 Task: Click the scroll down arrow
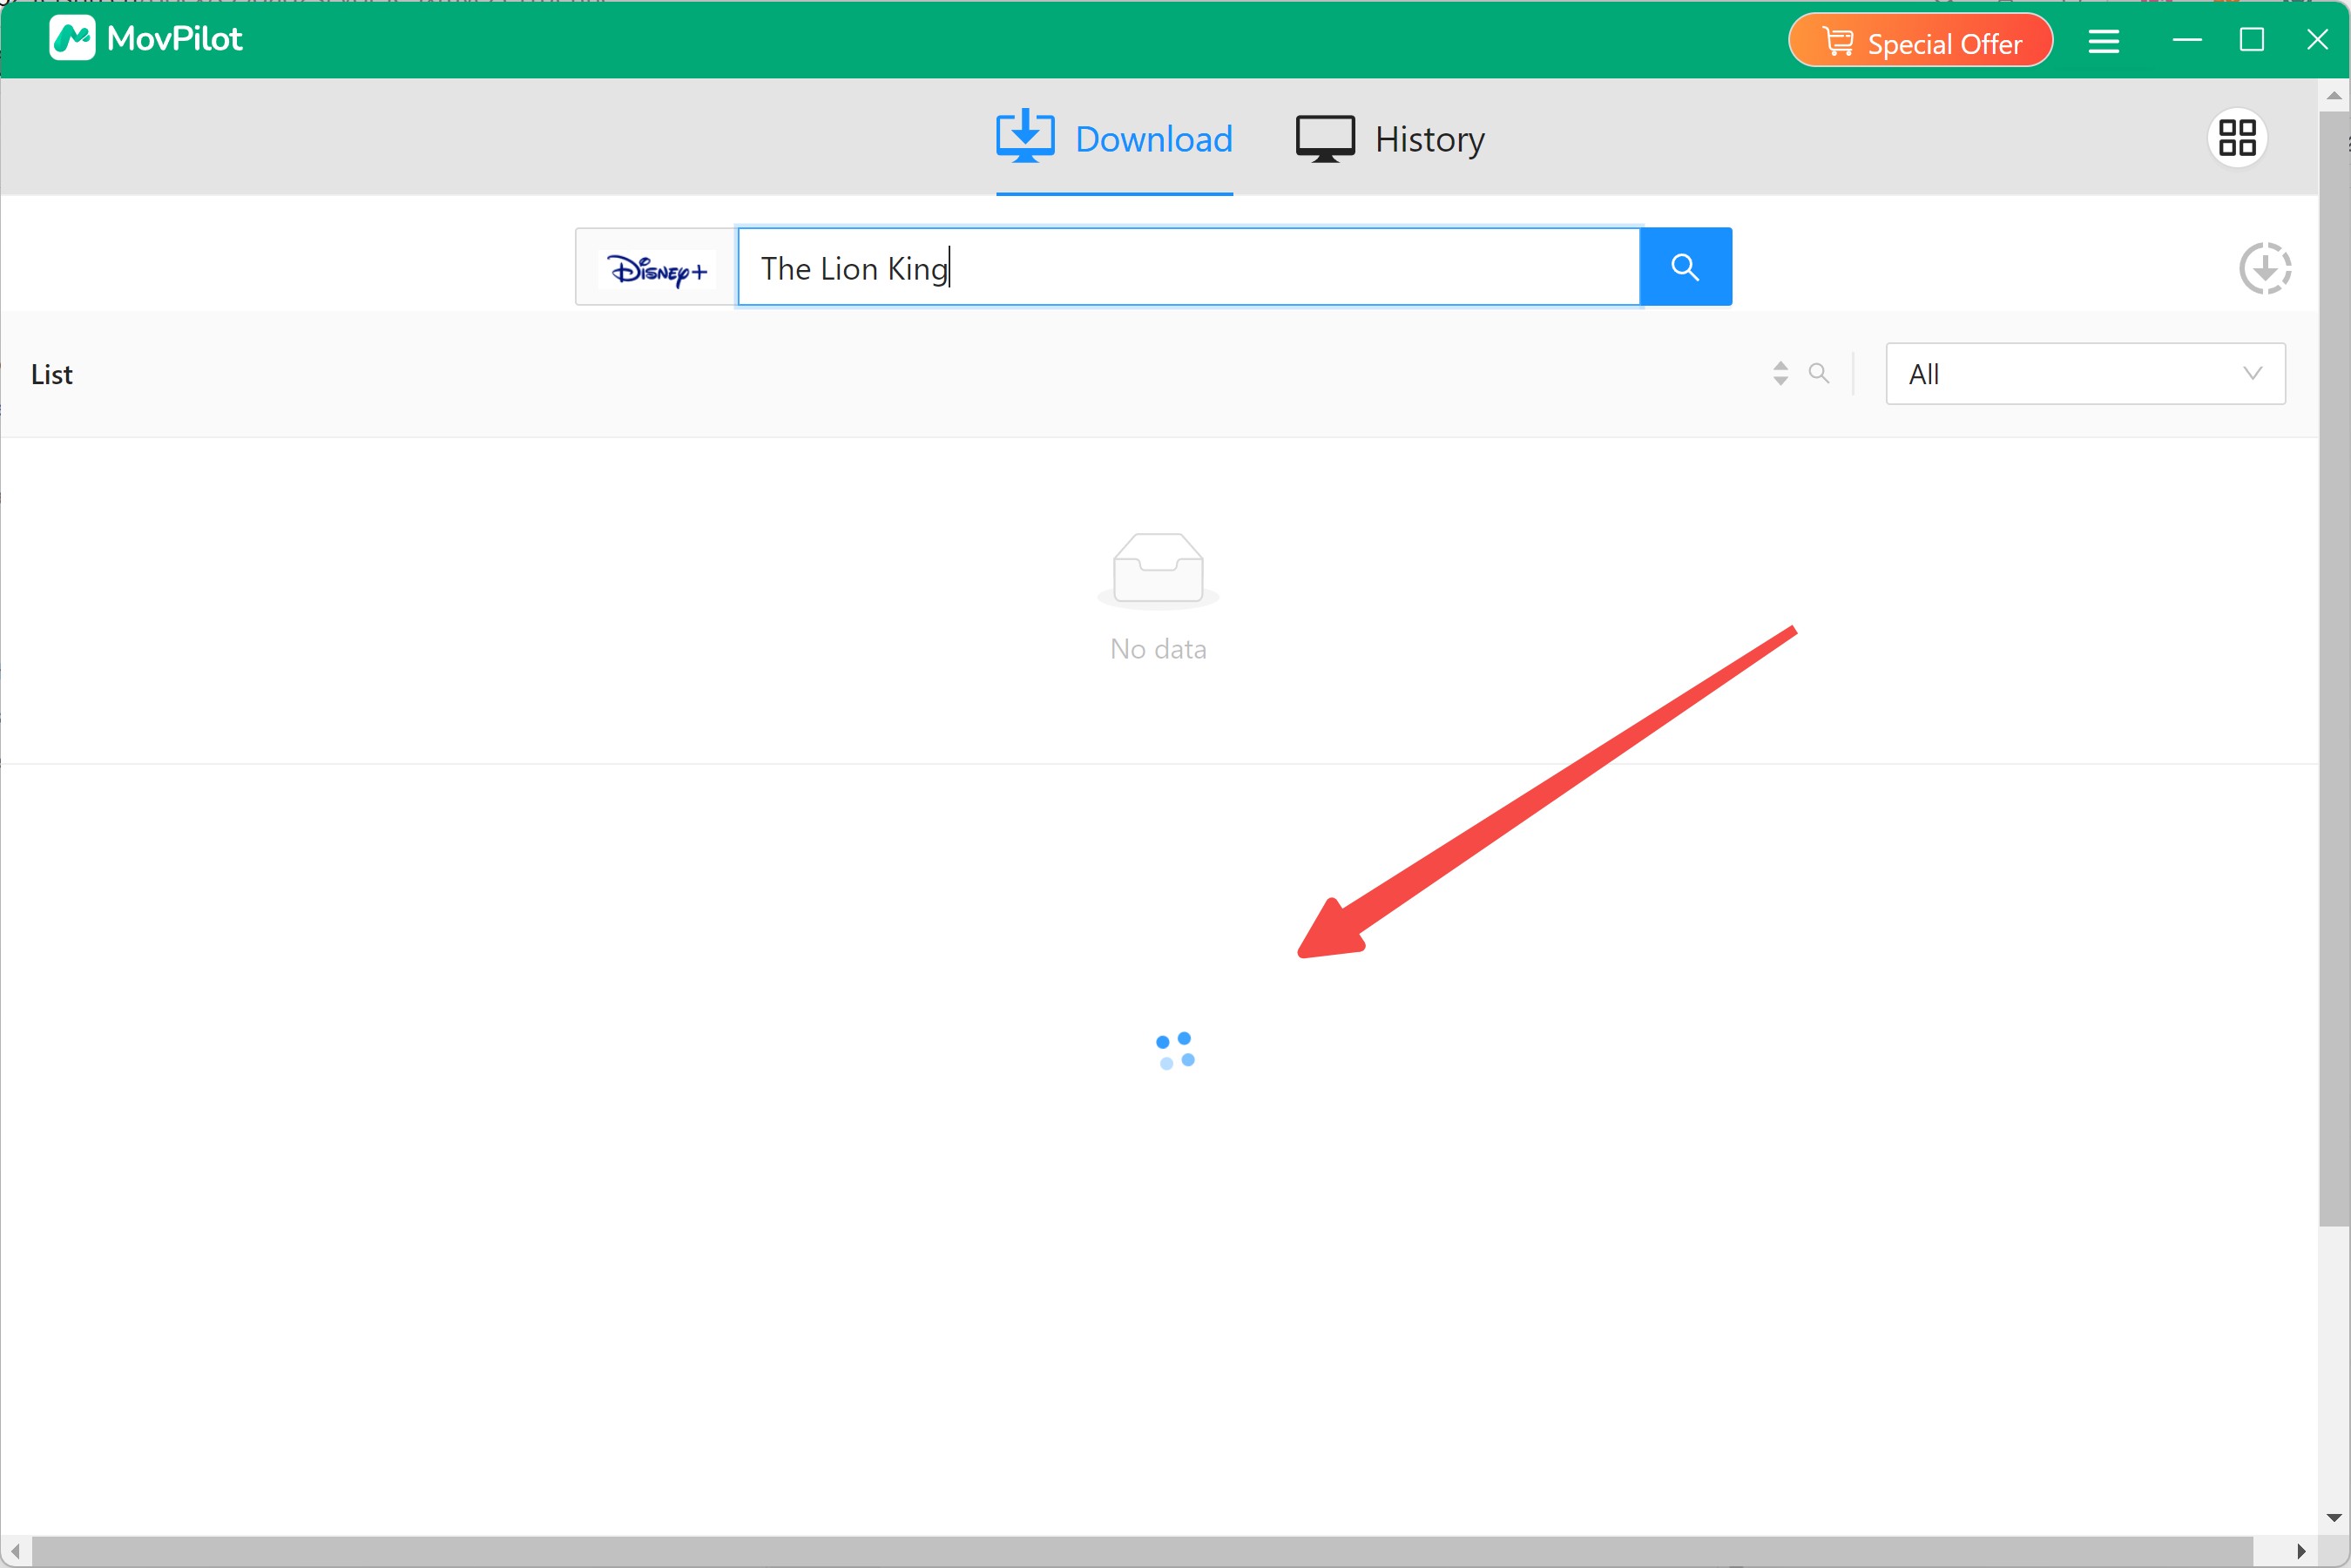tap(2334, 1519)
